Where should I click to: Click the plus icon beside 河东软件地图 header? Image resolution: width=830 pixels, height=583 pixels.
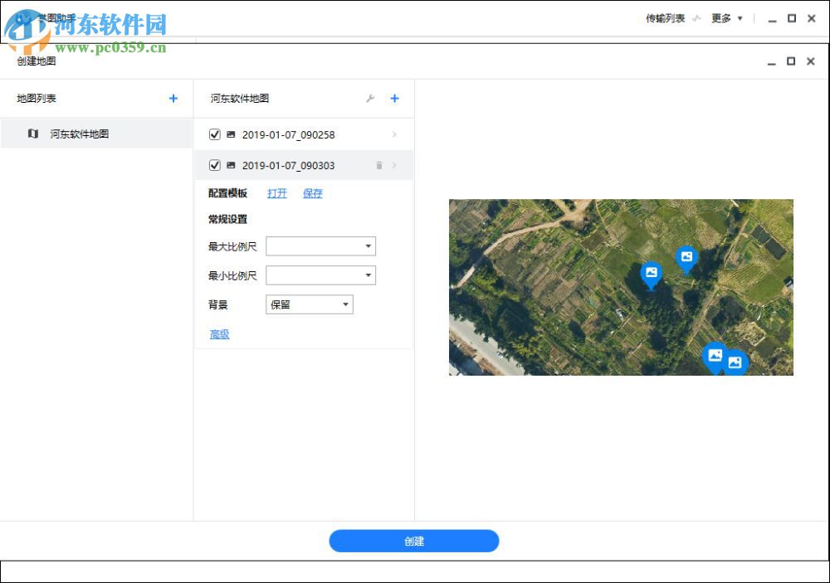pyautogui.click(x=394, y=98)
